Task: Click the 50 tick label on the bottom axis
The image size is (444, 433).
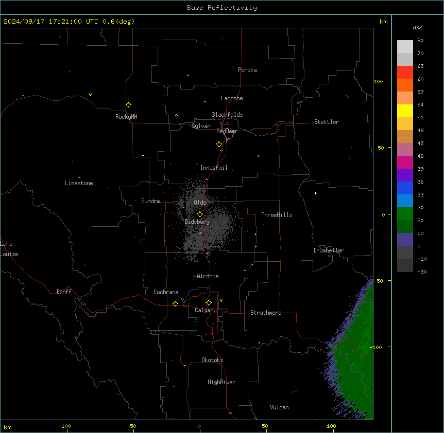Action: 265,426
